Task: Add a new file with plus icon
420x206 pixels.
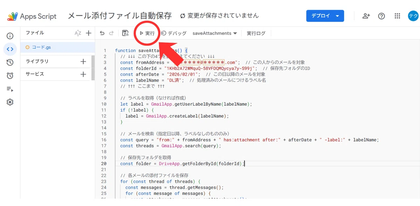Action: pos(89,33)
